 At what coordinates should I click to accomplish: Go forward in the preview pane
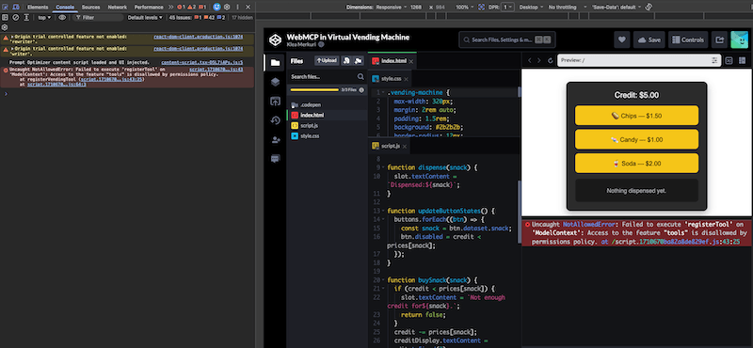[x=538, y=60]
